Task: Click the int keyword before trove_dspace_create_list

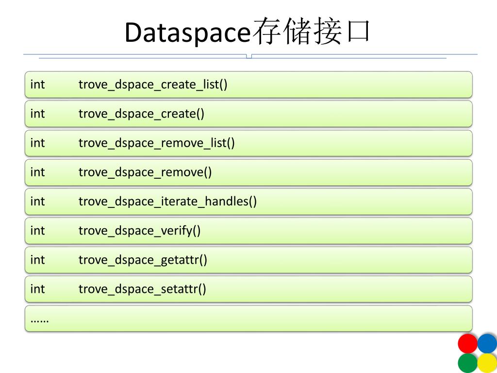Action: 37,85
